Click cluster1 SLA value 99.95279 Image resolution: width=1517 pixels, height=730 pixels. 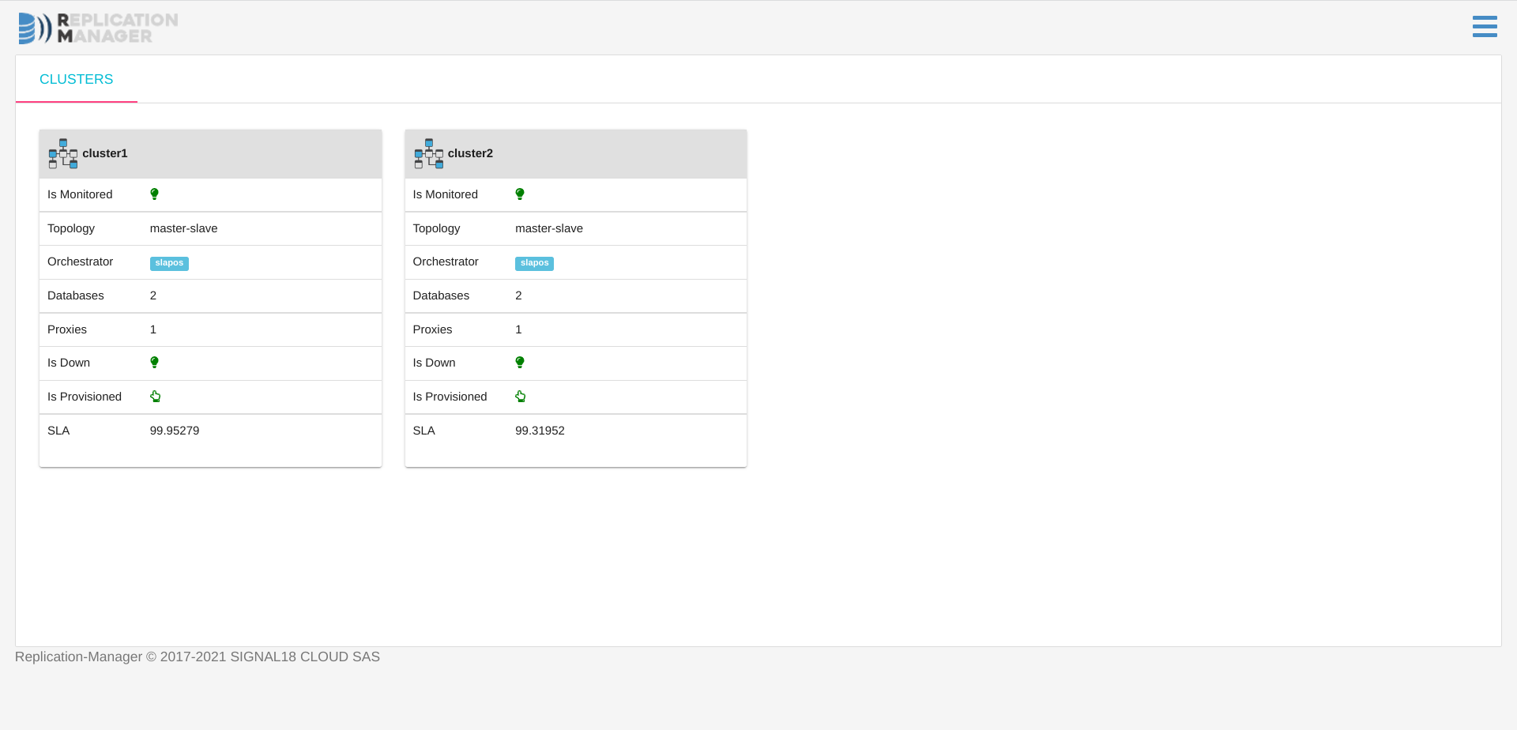[175, 431]
